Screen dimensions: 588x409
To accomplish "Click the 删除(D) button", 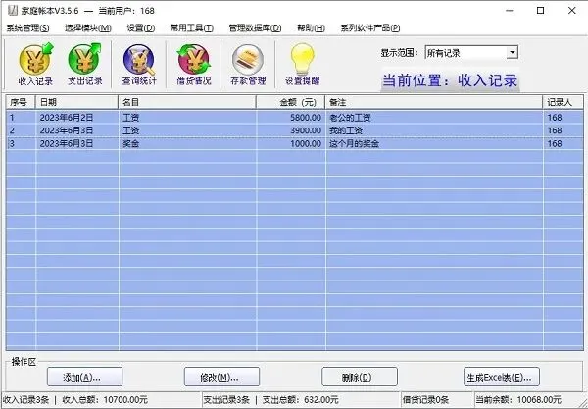I will tap(360, 377).
